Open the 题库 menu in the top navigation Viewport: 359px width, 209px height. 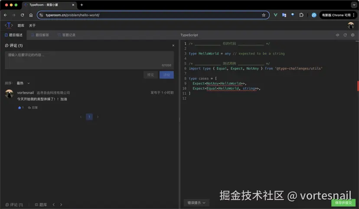[x=21, y=26]
